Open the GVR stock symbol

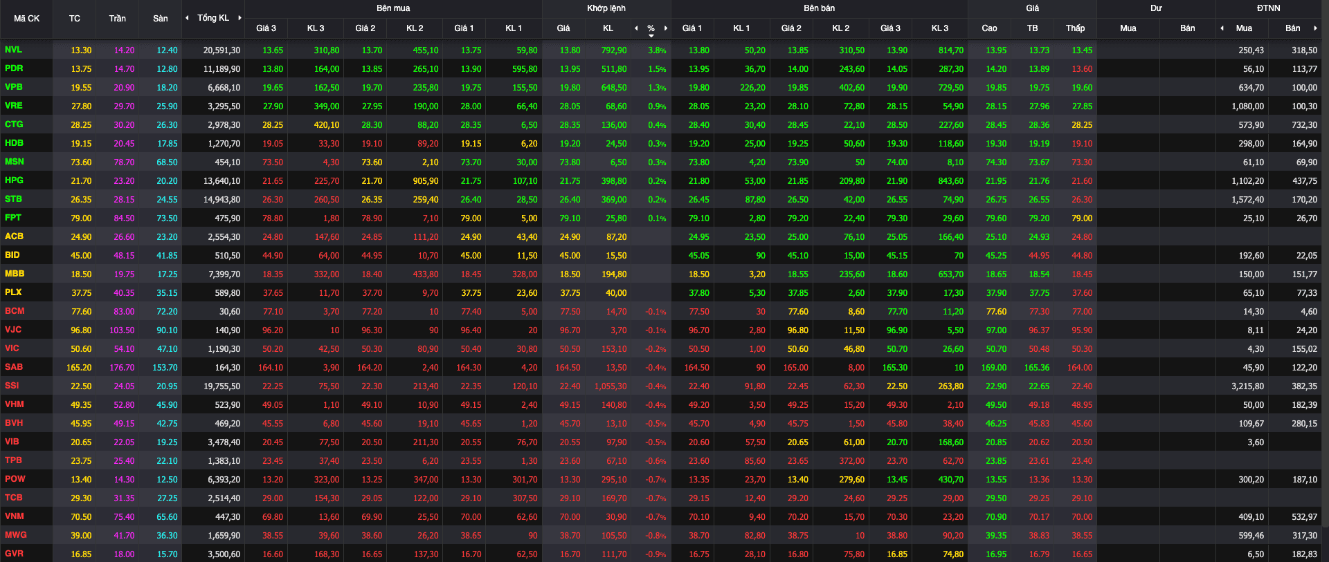[x=14, y=554]
